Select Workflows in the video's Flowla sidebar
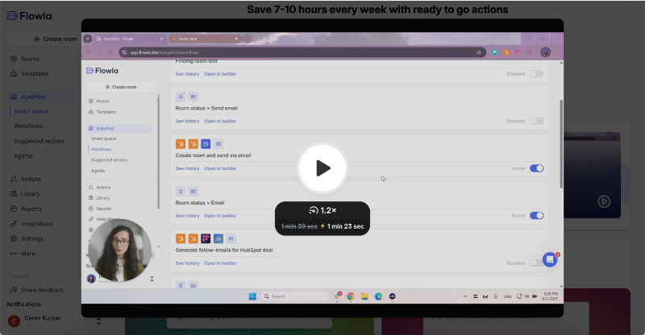 [x=102, y=149]
